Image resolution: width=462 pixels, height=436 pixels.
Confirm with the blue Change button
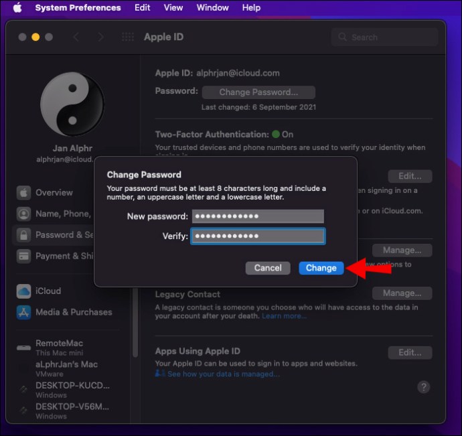[321, 268]
